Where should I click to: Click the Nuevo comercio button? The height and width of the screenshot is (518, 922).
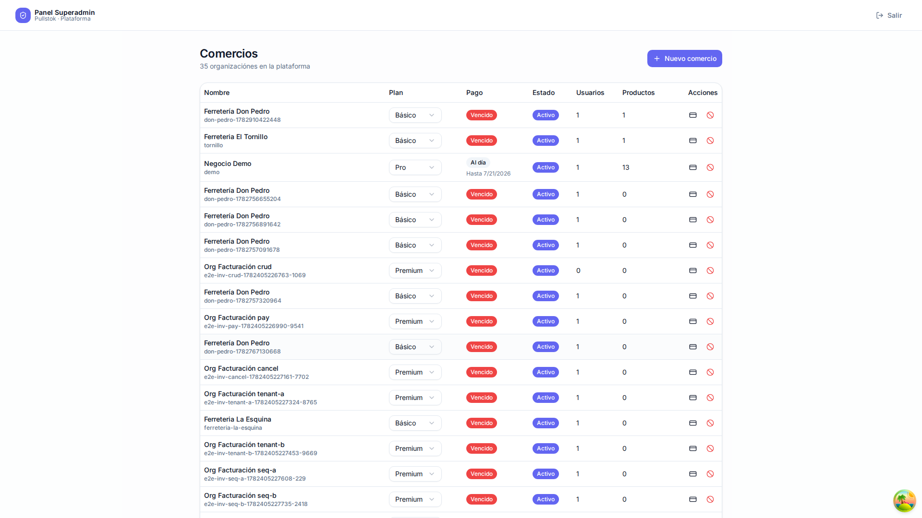pos(684,59)
